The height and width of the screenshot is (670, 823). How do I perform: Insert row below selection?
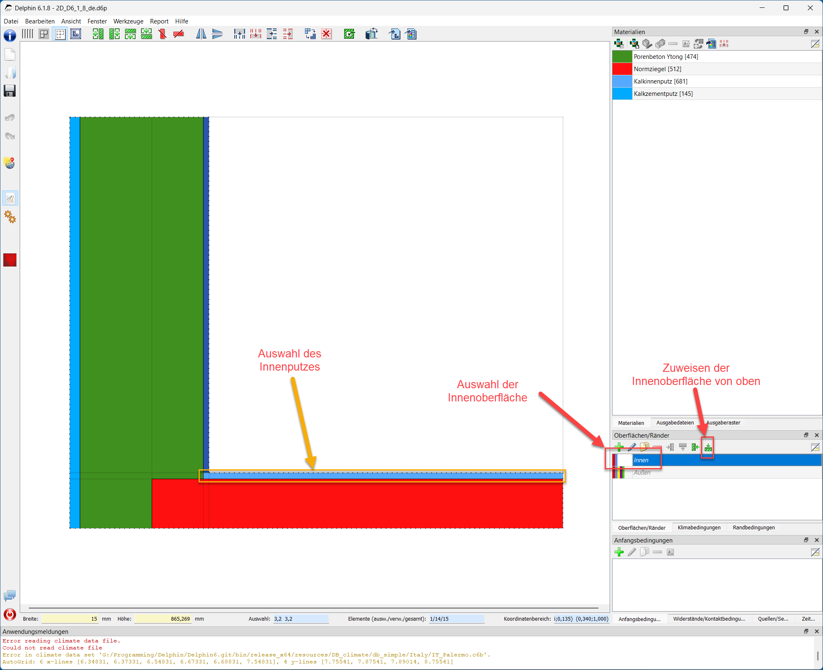click(x=130, y=34)
